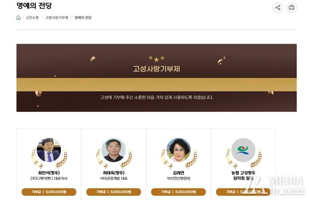This screenshot has height=200, width=309.
Task: Go to home via breadcrumb house icon
Action: coord(18,18)
